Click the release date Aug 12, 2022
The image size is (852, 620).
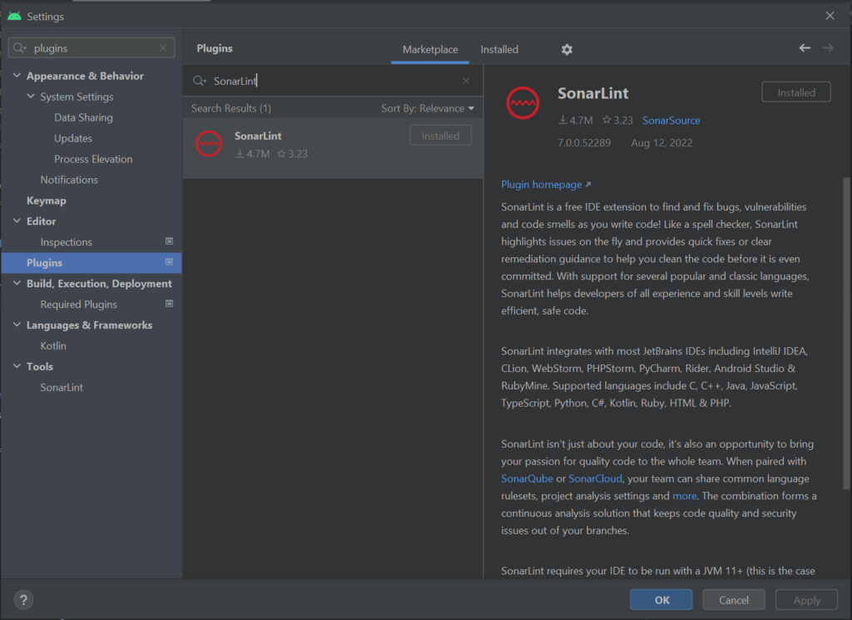[661, 143]
